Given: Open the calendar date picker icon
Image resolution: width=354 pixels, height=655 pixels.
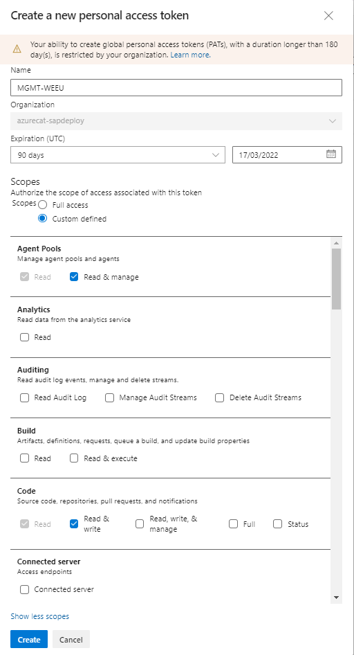Looking at the screenshot, I should (x=331, y=154).
